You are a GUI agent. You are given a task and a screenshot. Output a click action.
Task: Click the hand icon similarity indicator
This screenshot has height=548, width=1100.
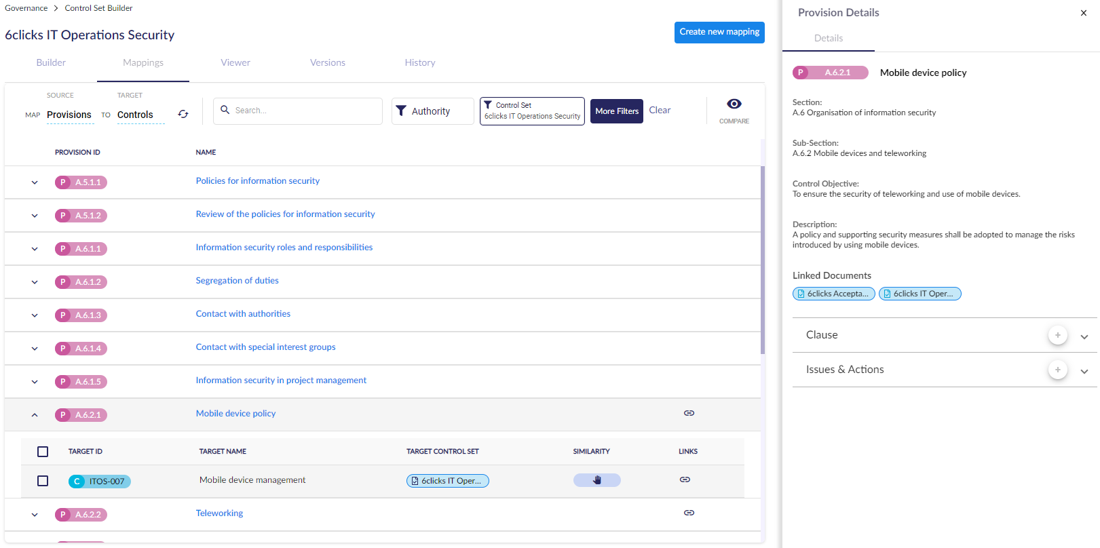(597, 480)
